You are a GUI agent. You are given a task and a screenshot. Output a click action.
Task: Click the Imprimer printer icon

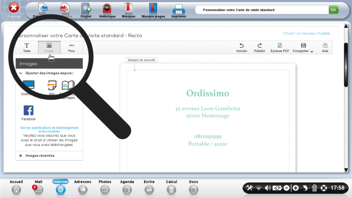pos(179,10)
